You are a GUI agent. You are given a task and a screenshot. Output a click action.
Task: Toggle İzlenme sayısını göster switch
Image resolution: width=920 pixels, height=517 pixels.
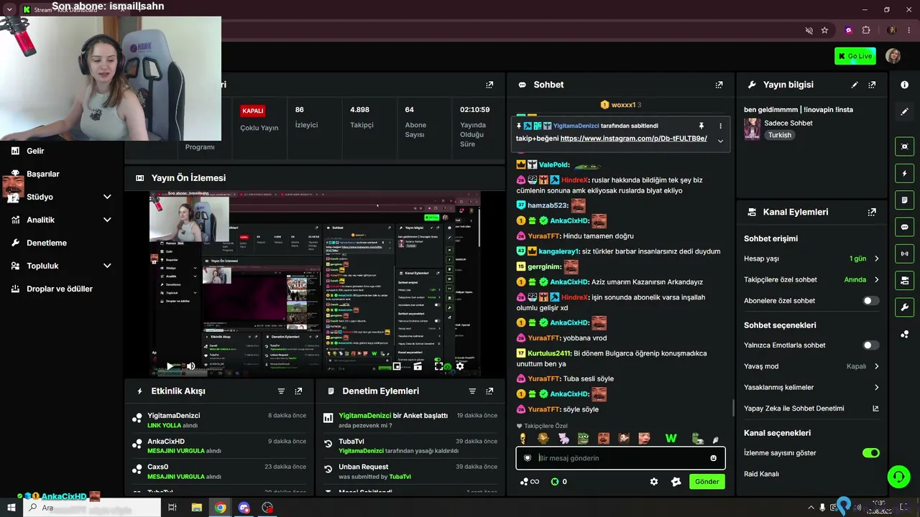point(870,453)
